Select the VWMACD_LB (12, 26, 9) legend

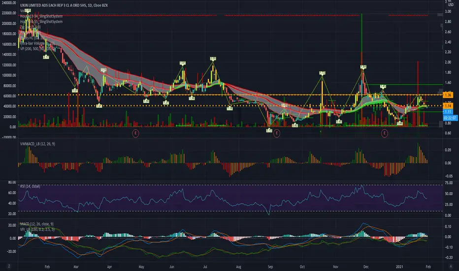(37, 144)
